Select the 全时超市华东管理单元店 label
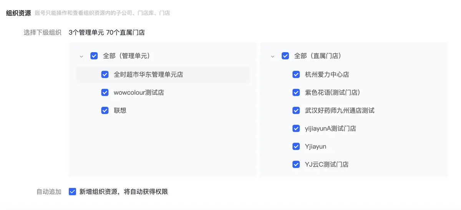 [148, 74]
